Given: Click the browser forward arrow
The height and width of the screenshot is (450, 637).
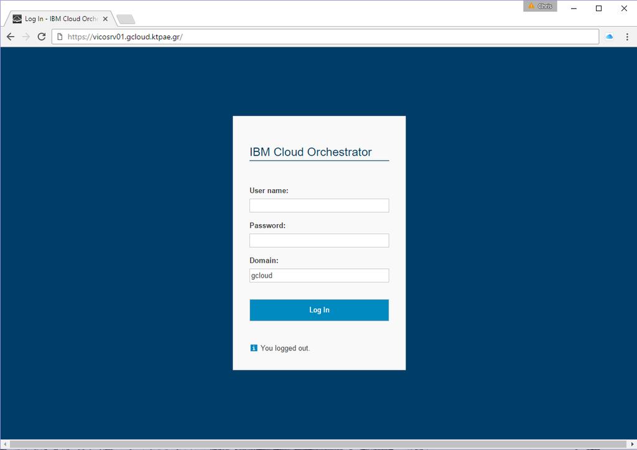Looking at the screenshot, I should point(26,37).
